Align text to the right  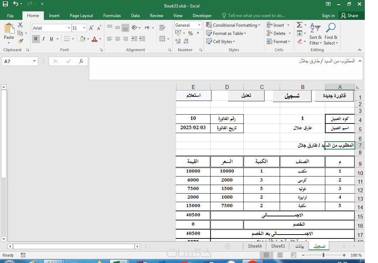(125, 39)
